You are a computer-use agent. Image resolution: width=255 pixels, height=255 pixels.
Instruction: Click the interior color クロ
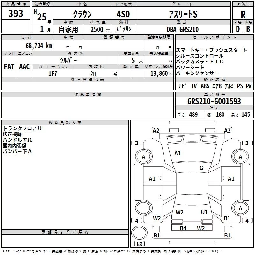(93, 74)
